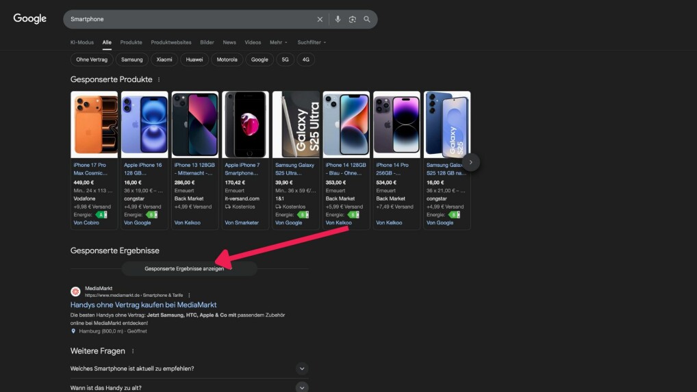Open the Weitere Fragen three-dot menu
Screen dimensions: 697x392
pos(132,351)
